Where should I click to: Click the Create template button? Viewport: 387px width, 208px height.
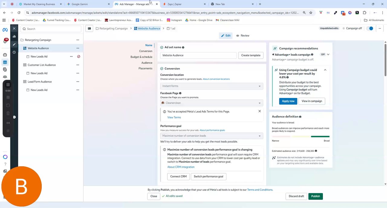point(251,55)
